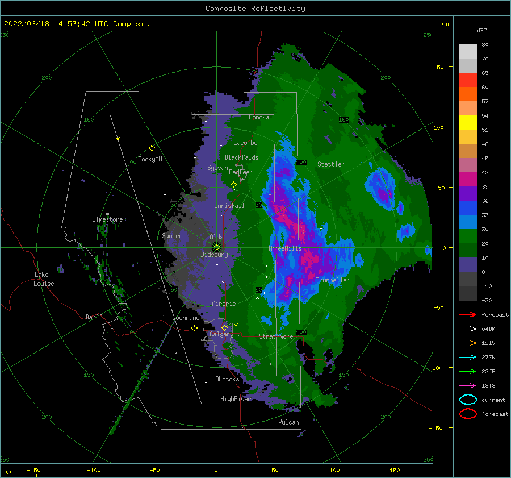Click the Sylvan label
This screenshot has width=511, height=478.
pos(217,168)
